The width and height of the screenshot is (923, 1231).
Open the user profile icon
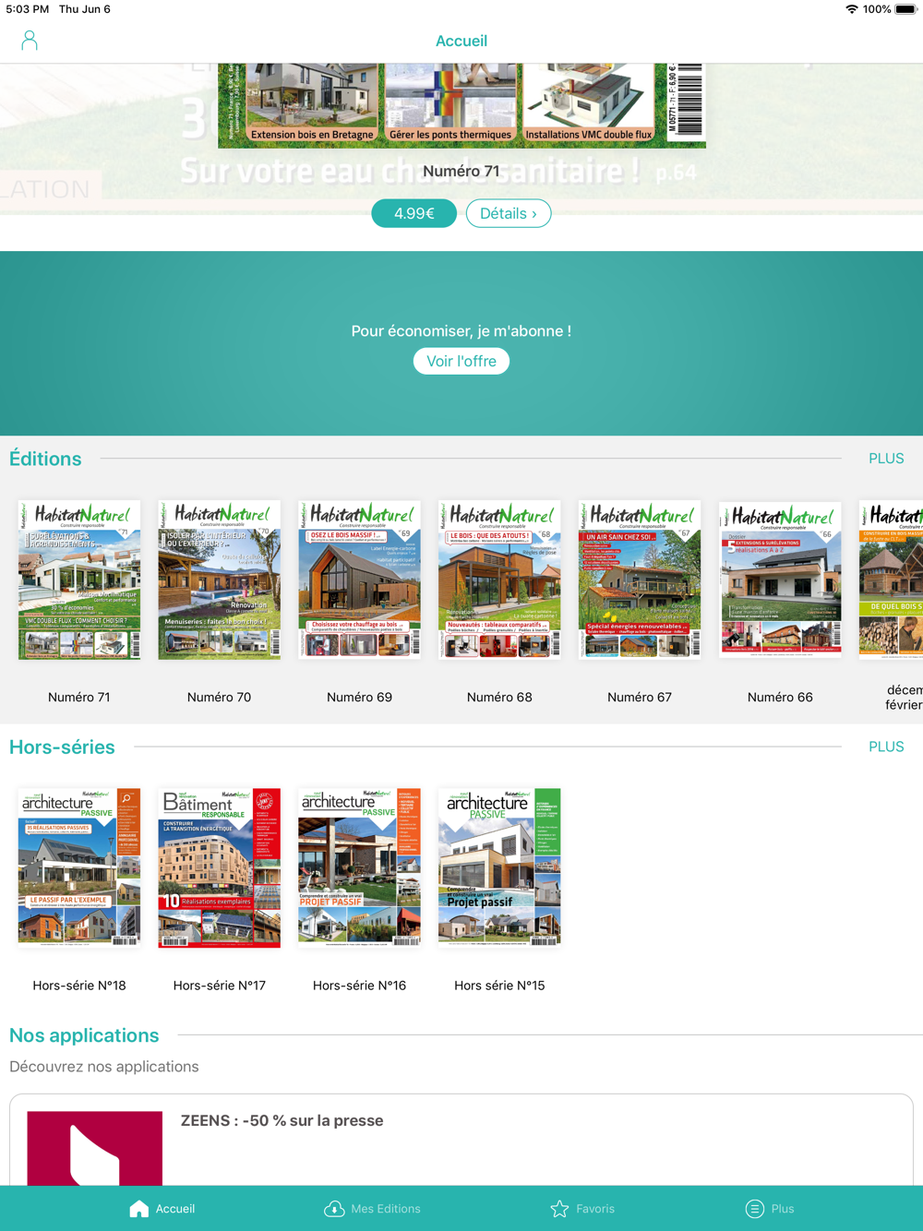click(30, 41)
